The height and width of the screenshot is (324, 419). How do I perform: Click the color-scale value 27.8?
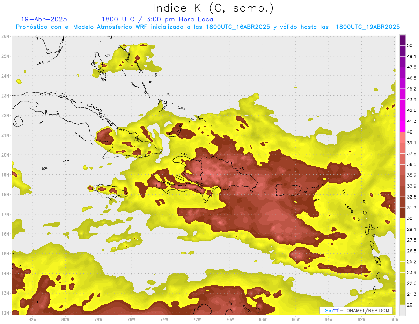pos(412,240)
